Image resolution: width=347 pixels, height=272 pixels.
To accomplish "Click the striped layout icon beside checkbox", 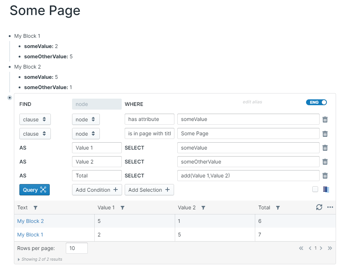I will pos(326,190).
